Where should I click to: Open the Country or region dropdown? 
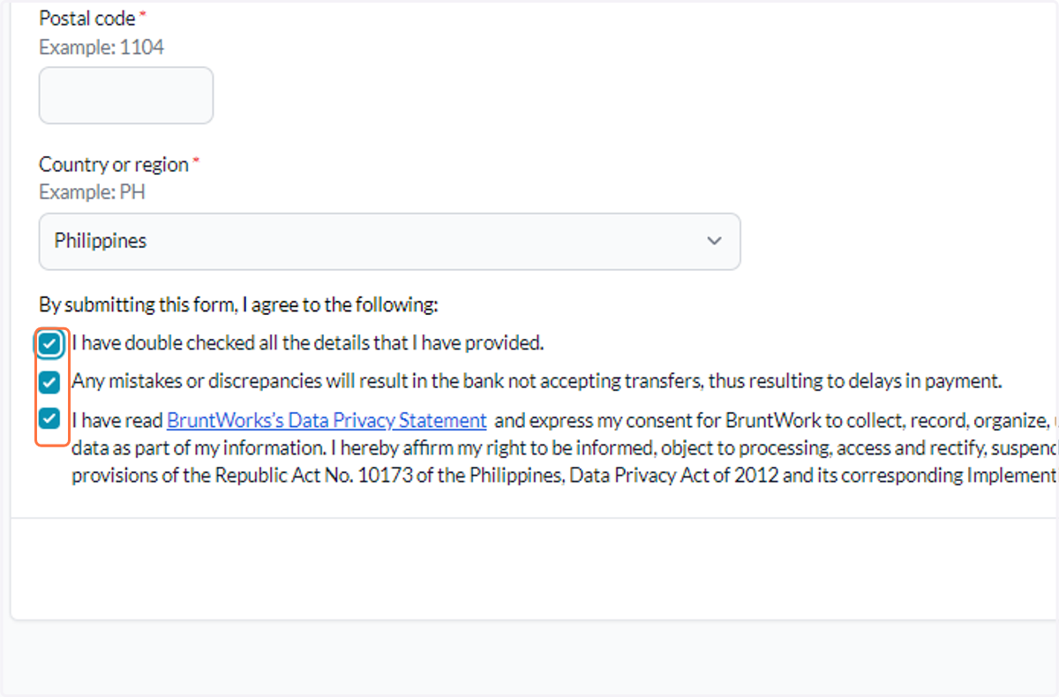(389, 241)
